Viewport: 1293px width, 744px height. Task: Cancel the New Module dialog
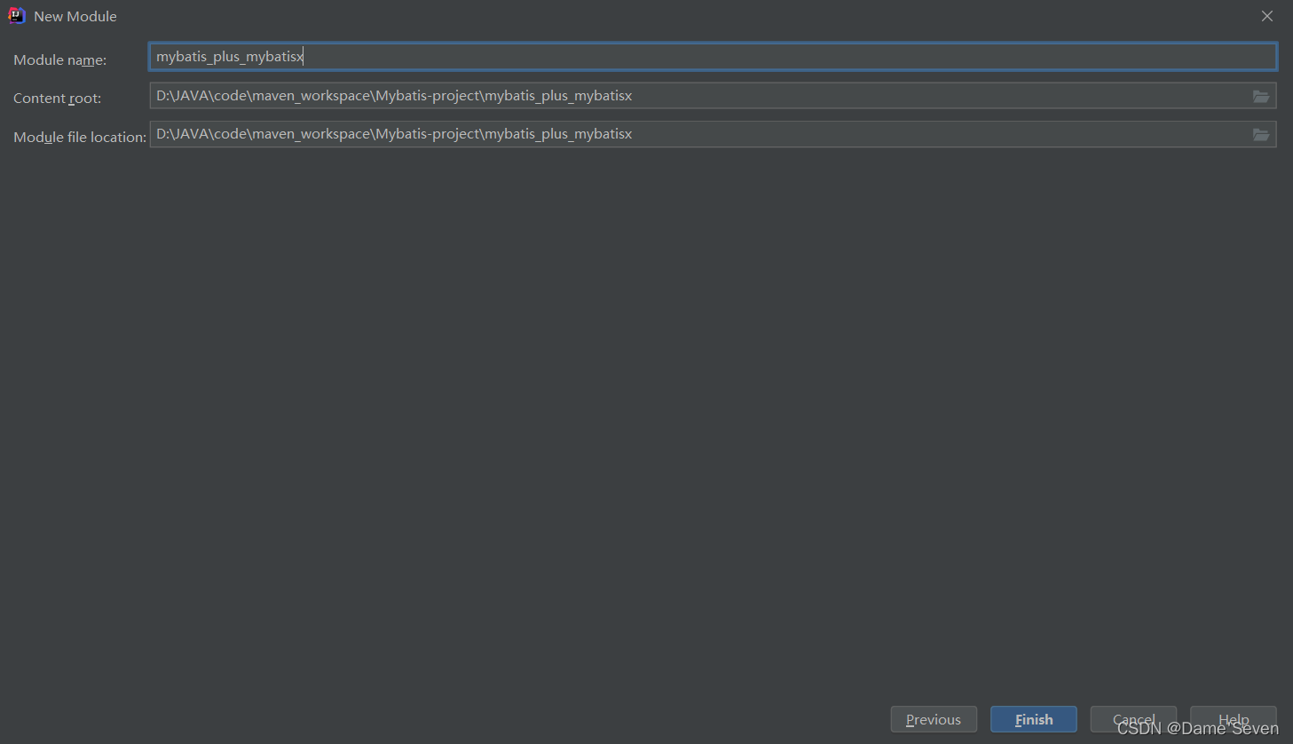pyautogui.click(x=1133, y=719)
